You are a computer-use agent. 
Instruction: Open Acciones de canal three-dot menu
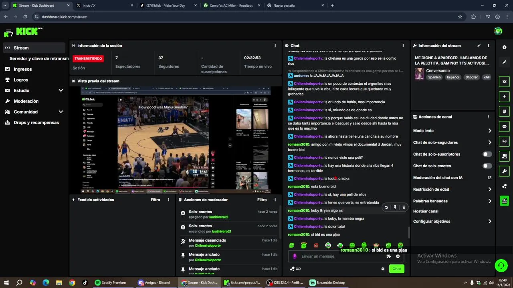(x=488, y=117)
